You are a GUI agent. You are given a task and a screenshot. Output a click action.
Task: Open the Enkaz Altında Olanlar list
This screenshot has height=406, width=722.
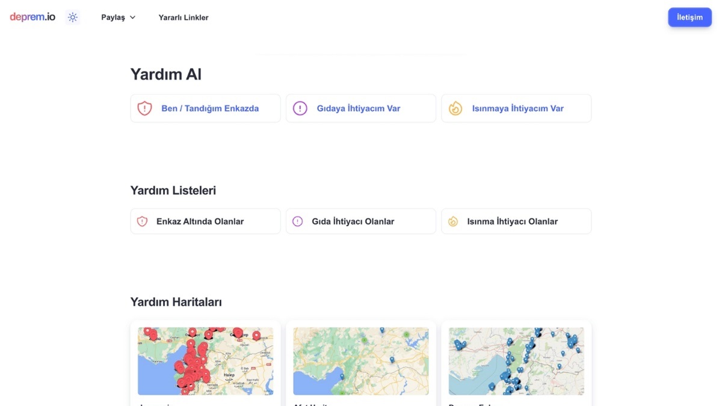[x=200, y=221]
